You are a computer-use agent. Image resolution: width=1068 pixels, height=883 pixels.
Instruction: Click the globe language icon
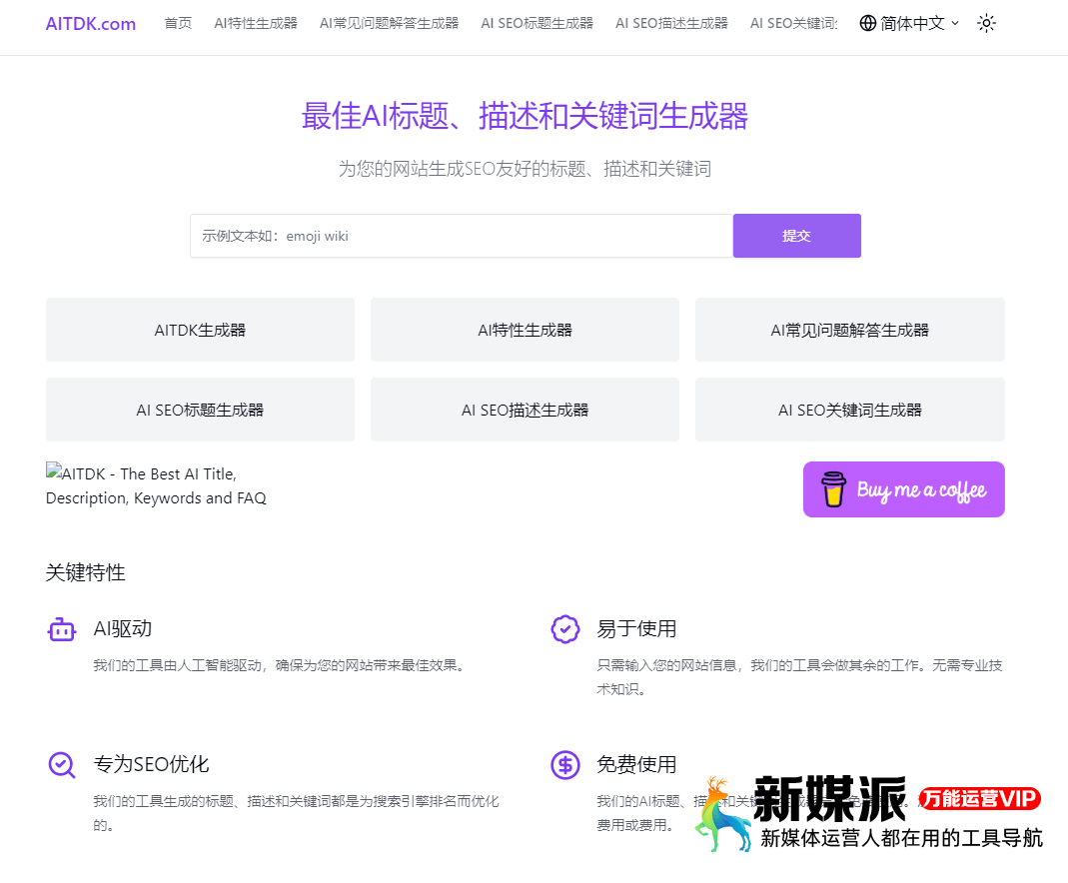point(868,23)
